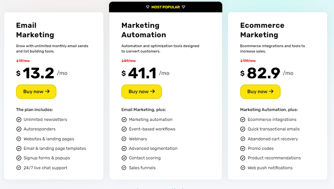This screenshot has height=189, width=334.
Task: Click checkmark icon next to Webinars
Action: pyautogui.click(x=124, y=139)
